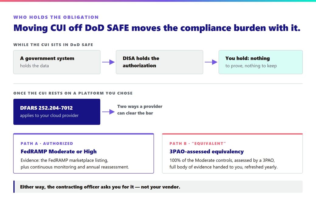Click the 'DISA holds the authorization' card
316x200 pixels.
point(160,62)
